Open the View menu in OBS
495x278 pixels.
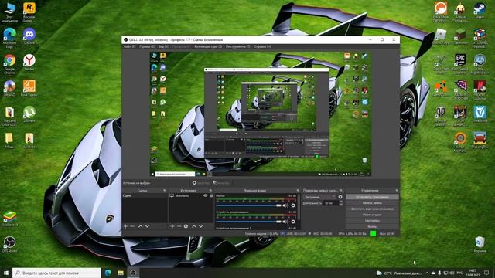(x=163, y=46)
